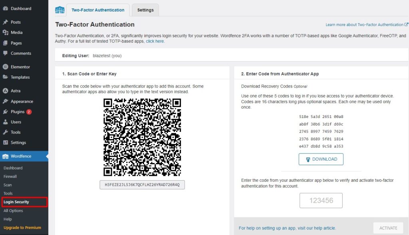
Task: Open the Settings tab
Action: (145, 10)
